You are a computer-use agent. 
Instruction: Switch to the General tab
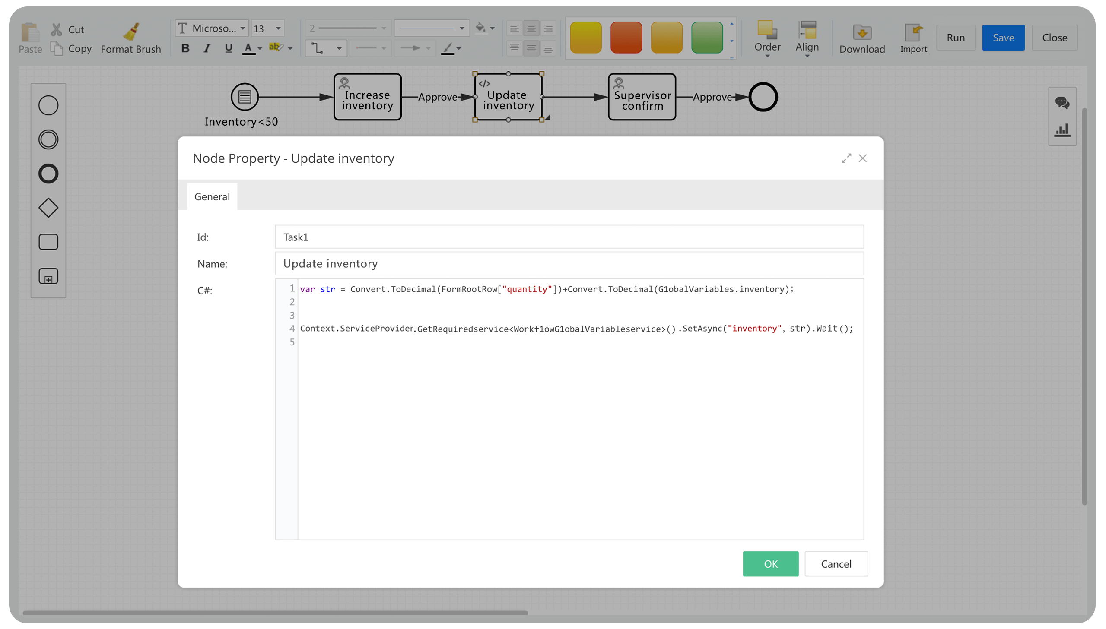[x=212, y=196]
